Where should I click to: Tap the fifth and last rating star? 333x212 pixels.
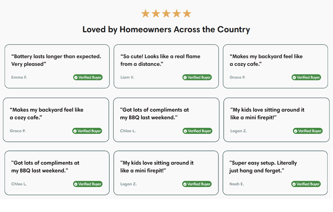(187, 14)
